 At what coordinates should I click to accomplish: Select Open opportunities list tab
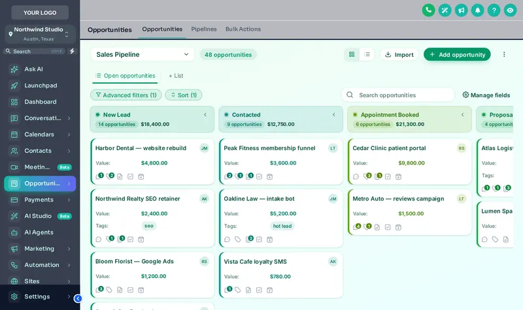click(125, 76)
